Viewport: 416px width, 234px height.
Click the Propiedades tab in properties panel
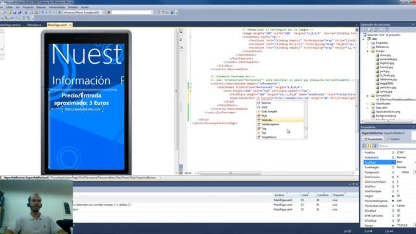(x=373, y=139)
